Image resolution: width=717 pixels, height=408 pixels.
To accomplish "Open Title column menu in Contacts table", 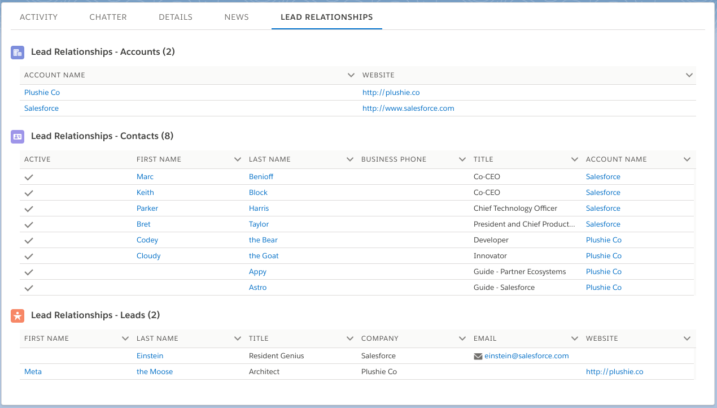I will coord(575,159).
